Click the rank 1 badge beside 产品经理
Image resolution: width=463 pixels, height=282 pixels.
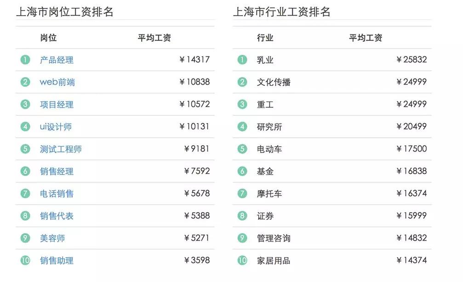click(x=25, y=60)
